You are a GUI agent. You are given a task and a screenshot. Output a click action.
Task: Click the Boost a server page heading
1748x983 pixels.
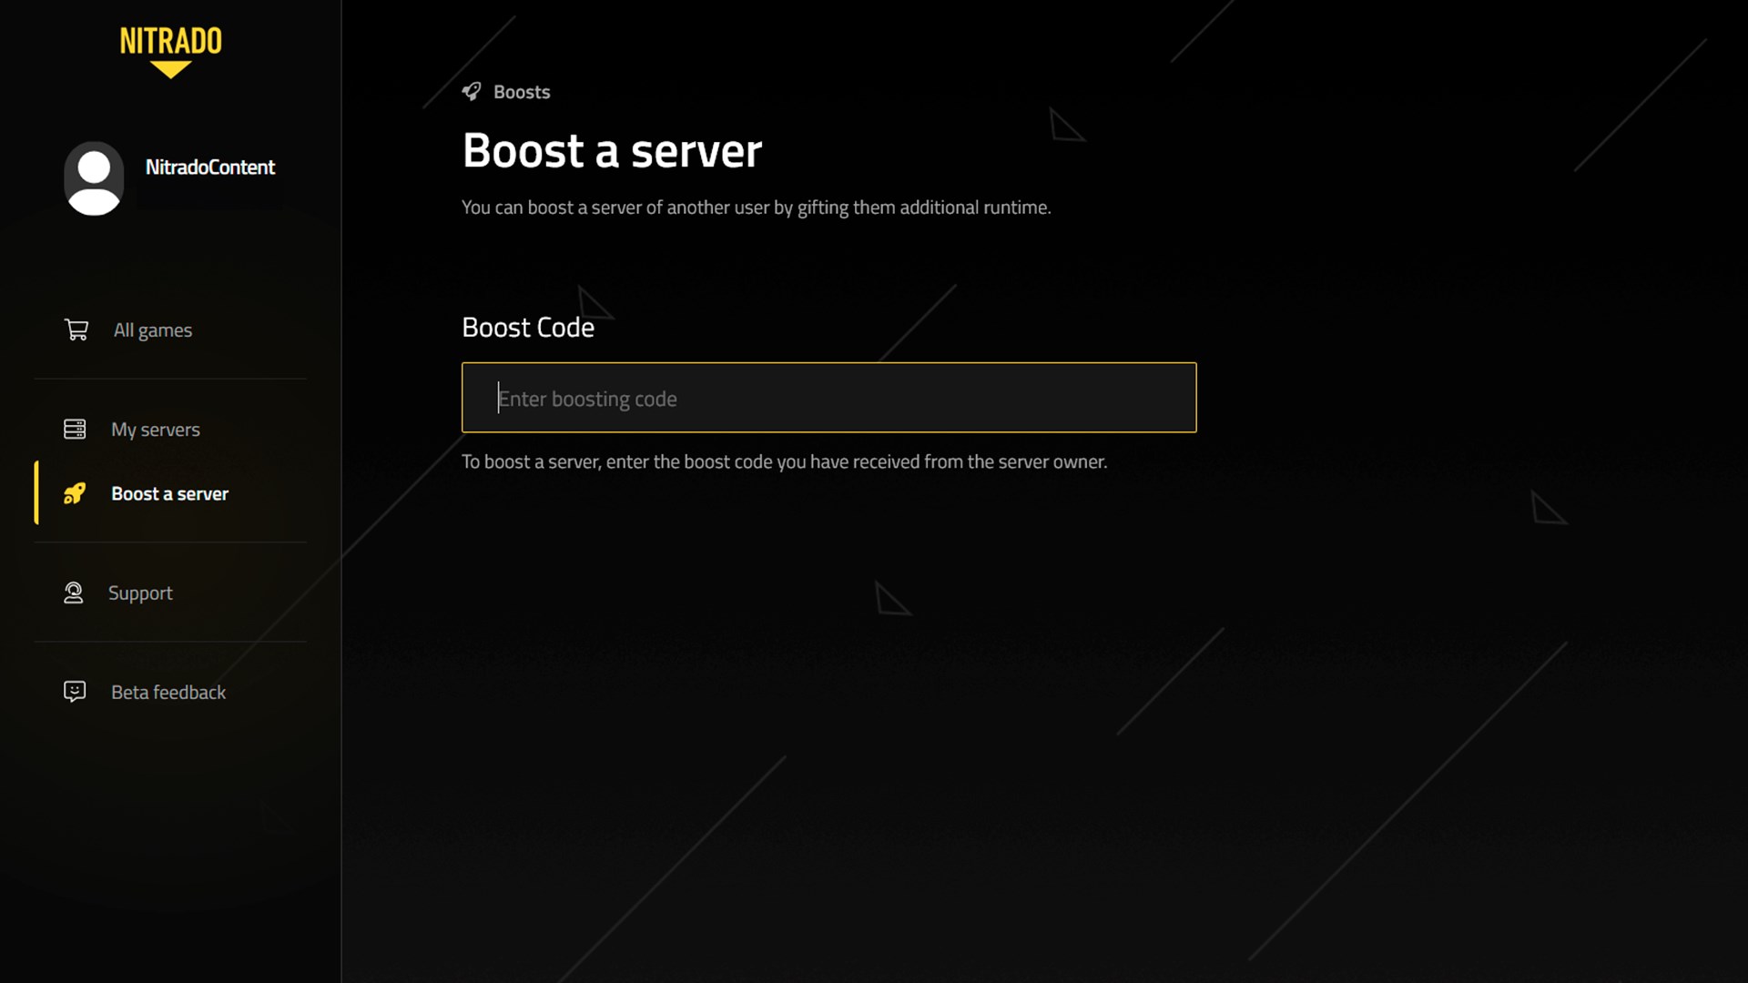point(612,150)
